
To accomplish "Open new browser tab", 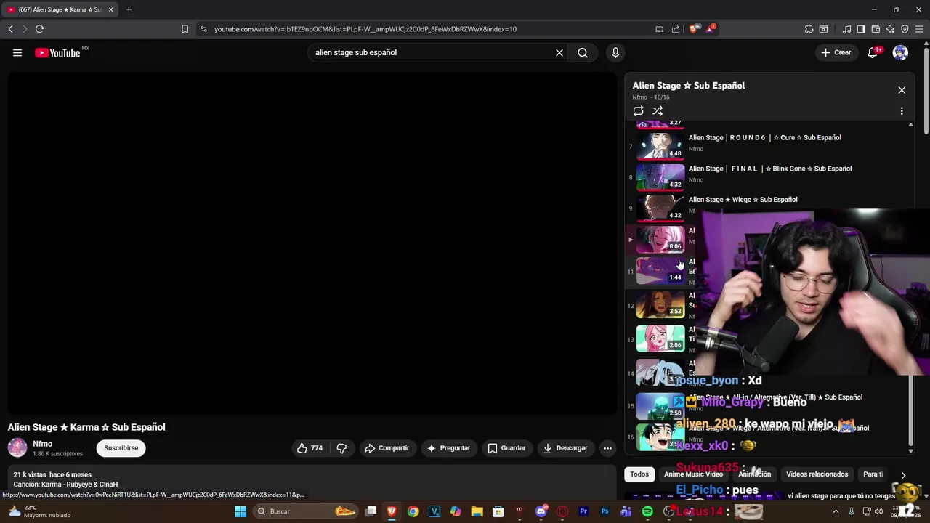I will [129, 9].
